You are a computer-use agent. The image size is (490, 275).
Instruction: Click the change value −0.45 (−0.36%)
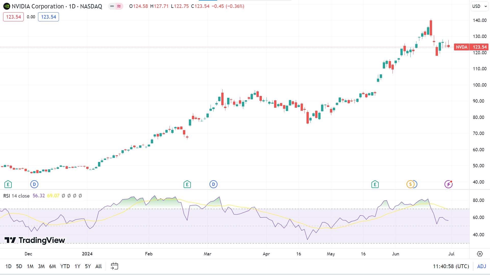(228, 6)
